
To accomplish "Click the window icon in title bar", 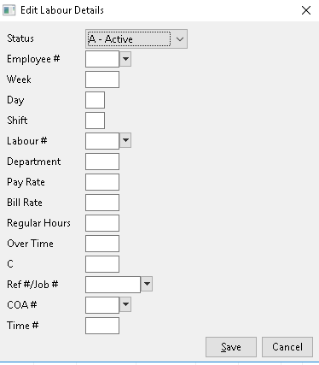I will point(9,10).
